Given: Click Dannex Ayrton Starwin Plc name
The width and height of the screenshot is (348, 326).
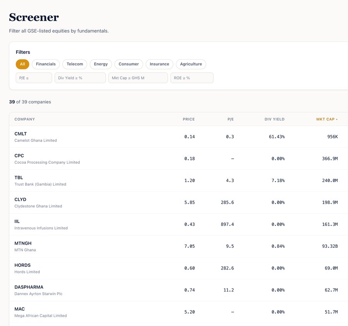Looking at the screenshot, I should [x=38, y=294].
